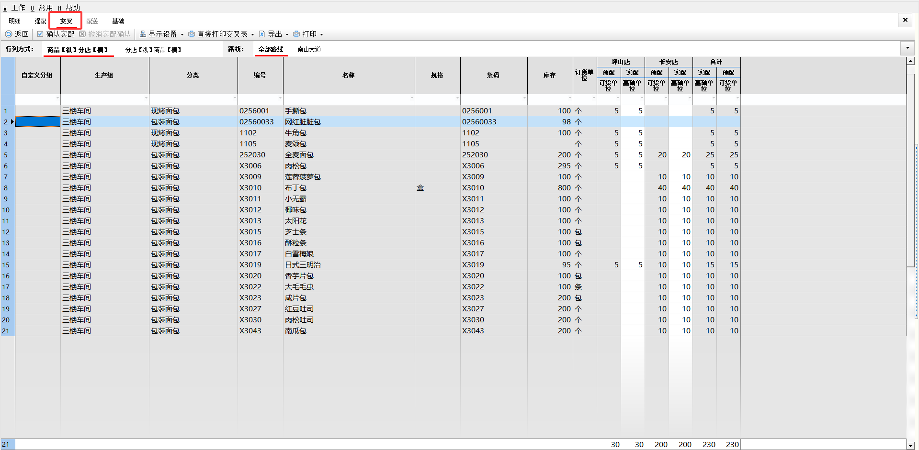This screenshot has width=919, height=450.
Task: Expand the dropdown arrow right of the route bar
Action: [907, 48]
